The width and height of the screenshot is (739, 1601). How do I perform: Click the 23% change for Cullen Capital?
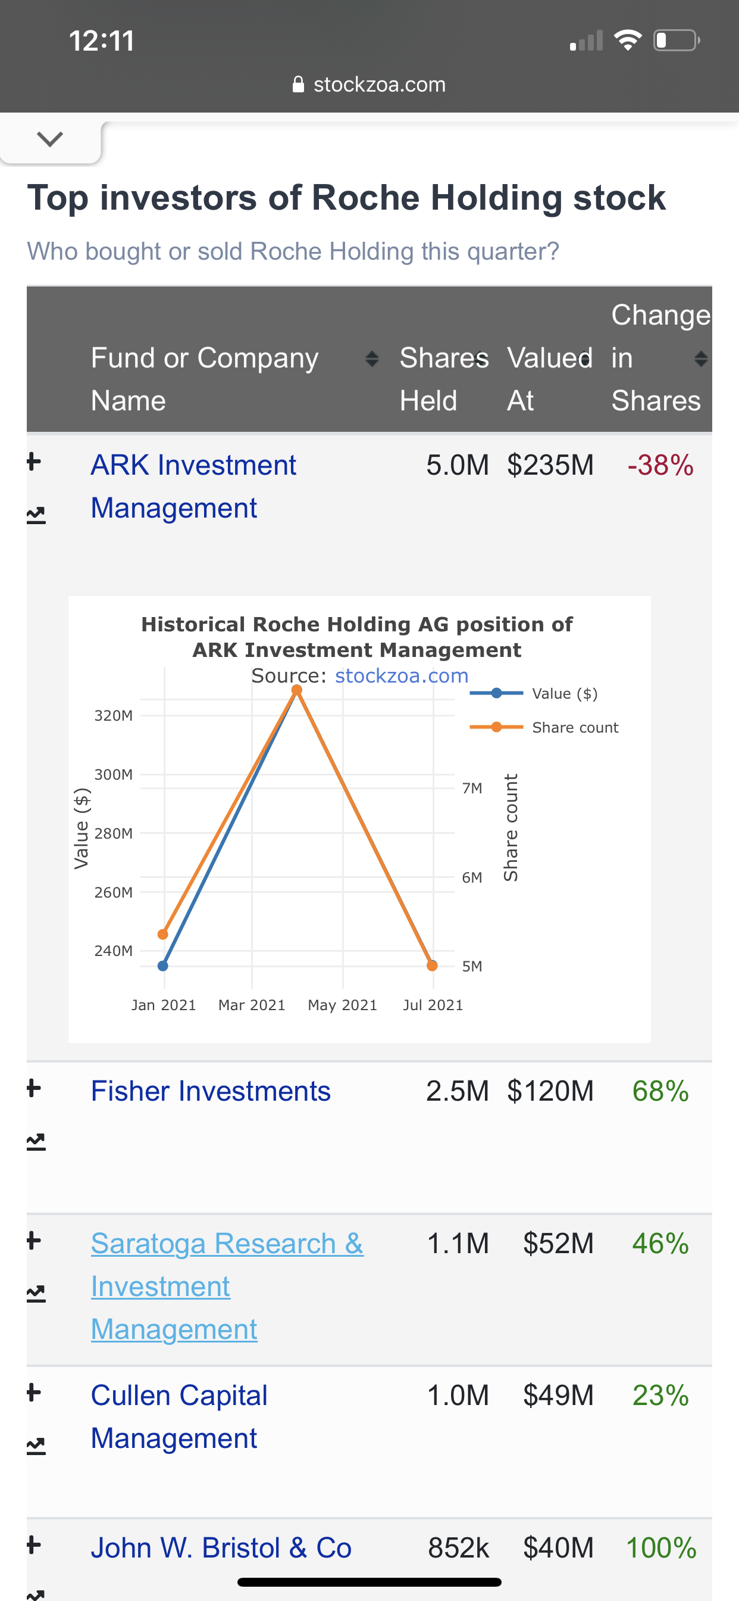click(660, 1396)
